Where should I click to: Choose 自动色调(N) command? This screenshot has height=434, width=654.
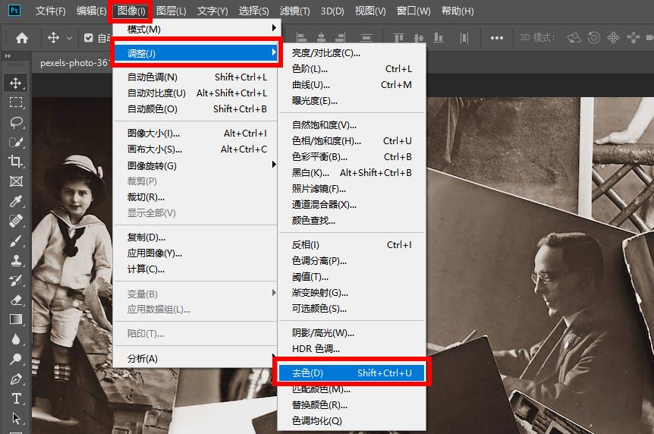click(197, 77)
